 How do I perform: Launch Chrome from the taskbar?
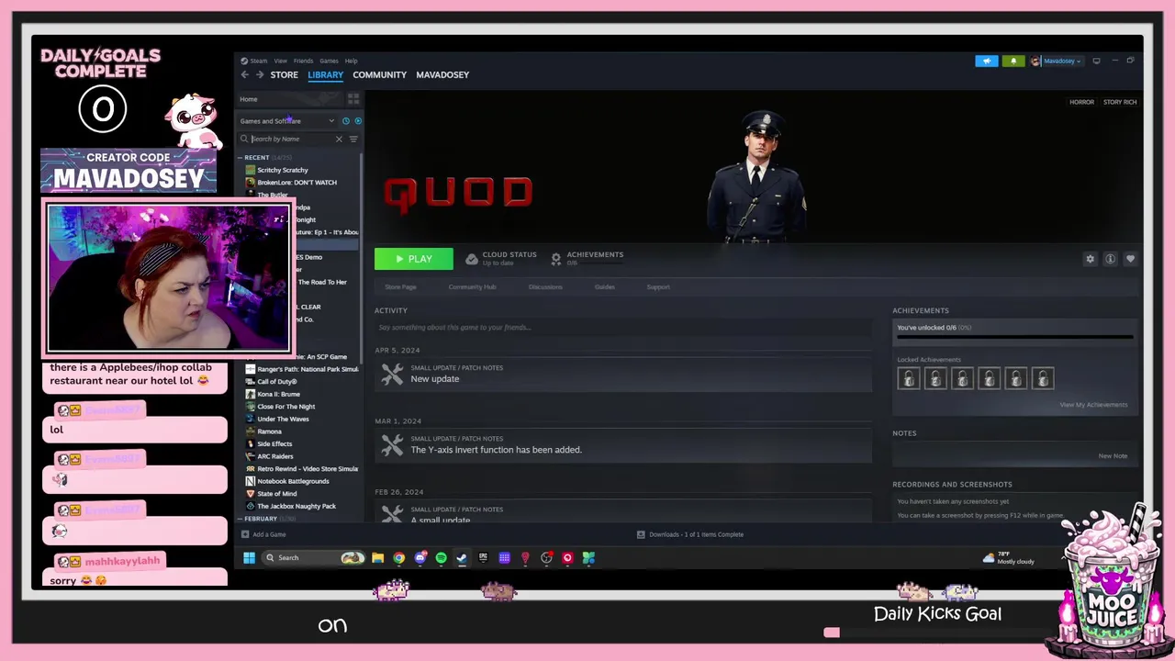pyautogui.click(x=398, y=557)
